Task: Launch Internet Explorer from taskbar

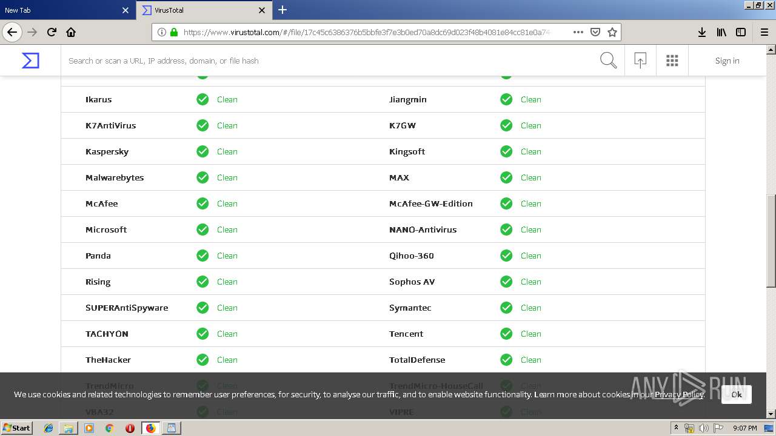Action: pyautogui.click(x=48, y=428)
